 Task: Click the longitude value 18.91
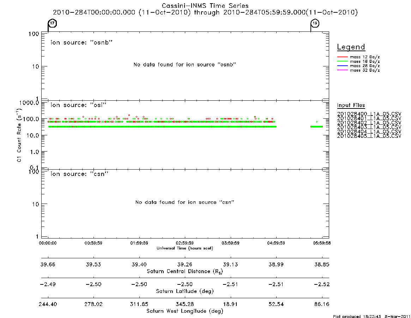pyautogui.click(x=230, y=304)
